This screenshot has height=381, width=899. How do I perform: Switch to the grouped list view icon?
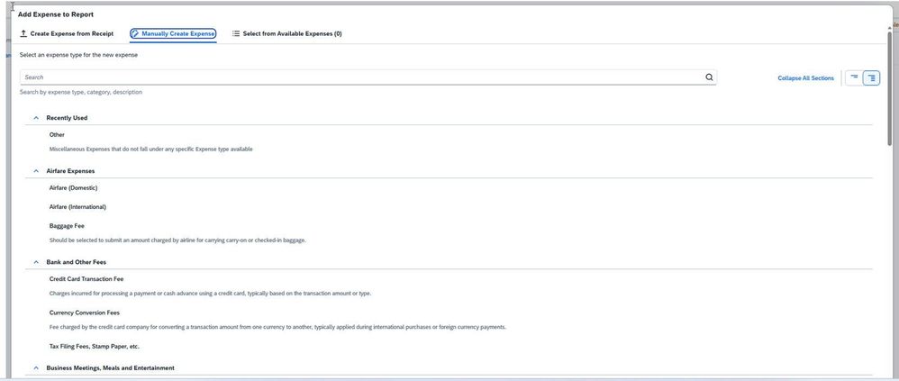pyautogui.click(x=871, y=77)
